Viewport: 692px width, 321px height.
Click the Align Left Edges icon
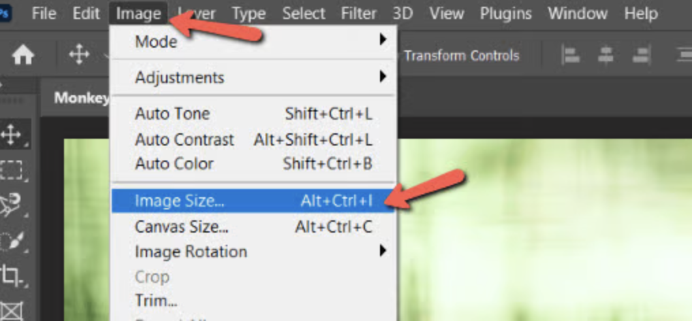571,56
